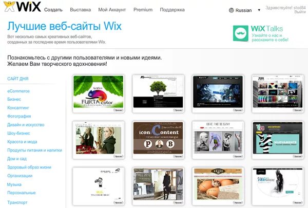This screenshot has width=308, height=208.
Task: Click the view button under zebra thumbnail
Action: (298, 157)
